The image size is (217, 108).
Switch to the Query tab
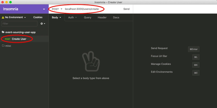point(87,18)
